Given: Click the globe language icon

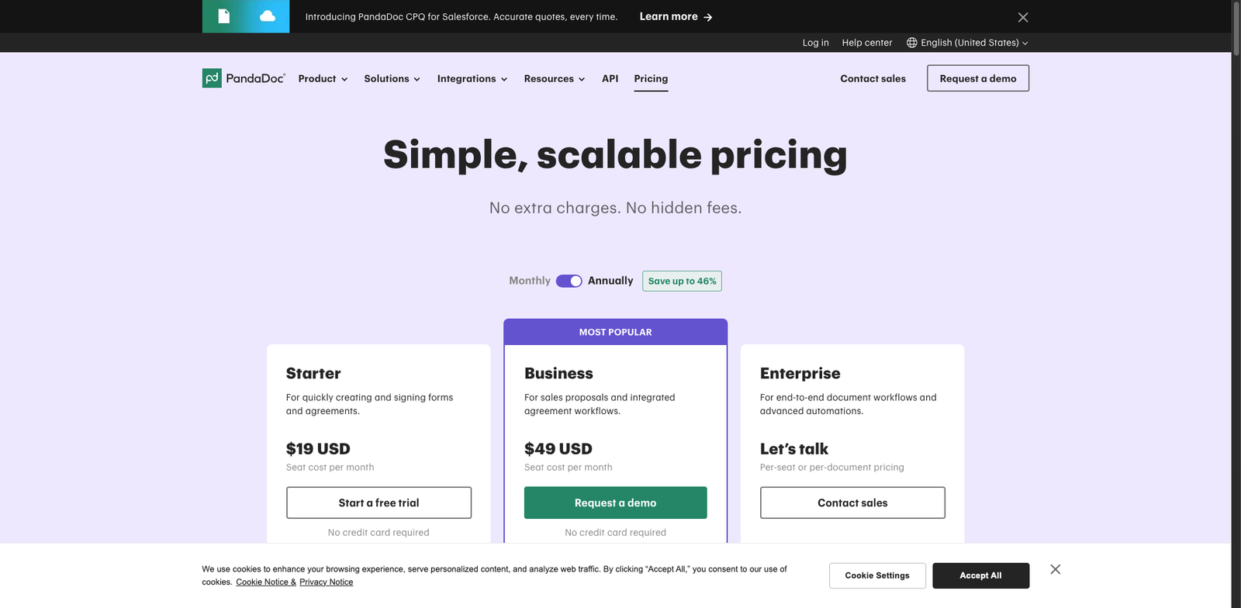Looking at the screenshot, I should click(912, 43).
